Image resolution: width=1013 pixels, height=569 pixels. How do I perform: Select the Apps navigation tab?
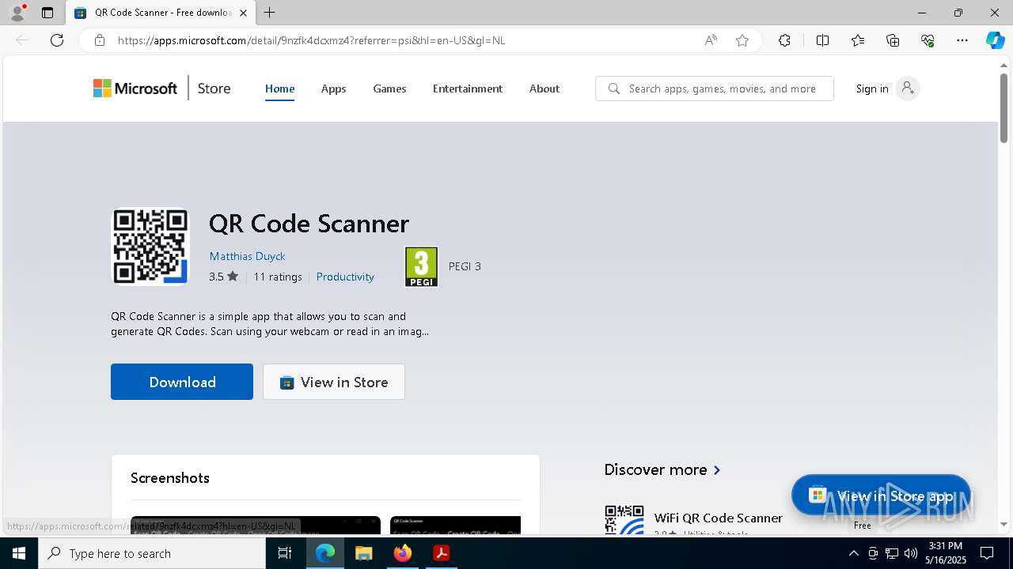333,89
